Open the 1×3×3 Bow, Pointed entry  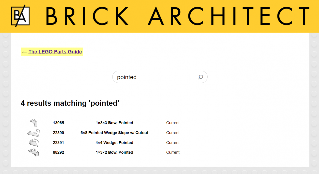[x=114, y=123]
